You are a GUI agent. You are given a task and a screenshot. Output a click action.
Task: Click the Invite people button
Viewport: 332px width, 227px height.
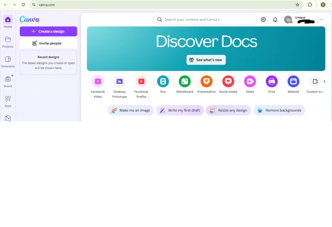(x=48, y=43)
